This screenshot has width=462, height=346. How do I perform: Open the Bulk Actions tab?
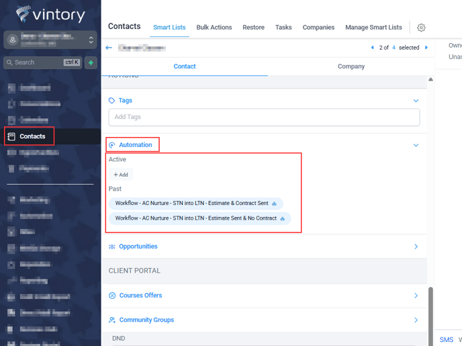(214, 28)
